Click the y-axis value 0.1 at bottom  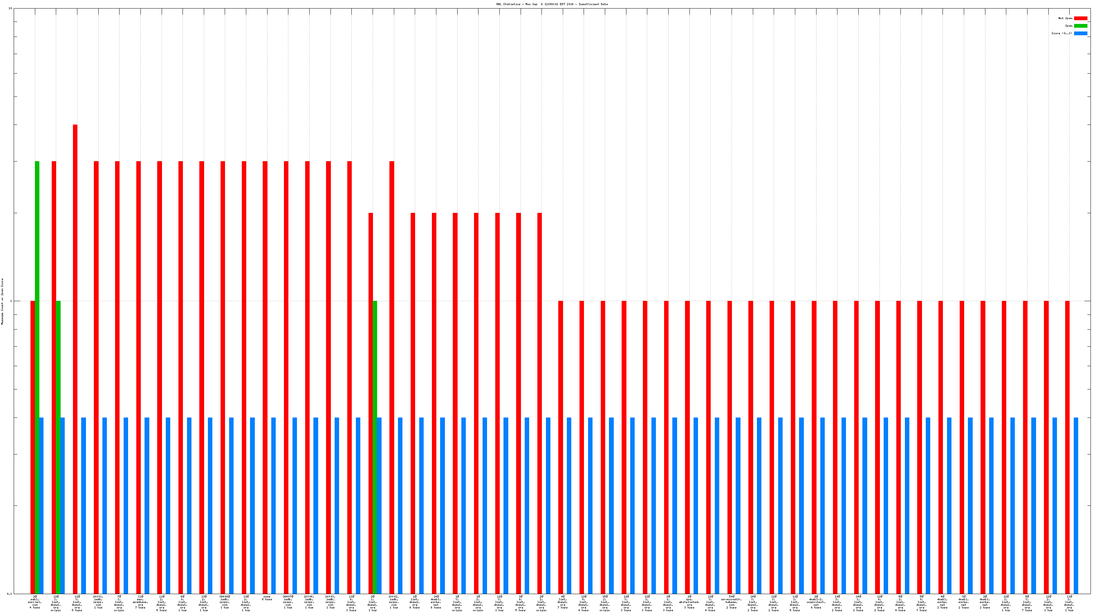(9, 594)
